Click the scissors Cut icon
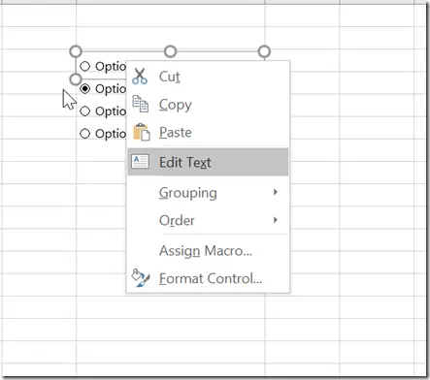The height and width of the screenshot is (380, 430). click(140, 77)
